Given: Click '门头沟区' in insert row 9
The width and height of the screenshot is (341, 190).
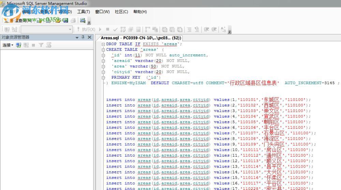Looking at the screenshot, I should click(x=274, y=144).
